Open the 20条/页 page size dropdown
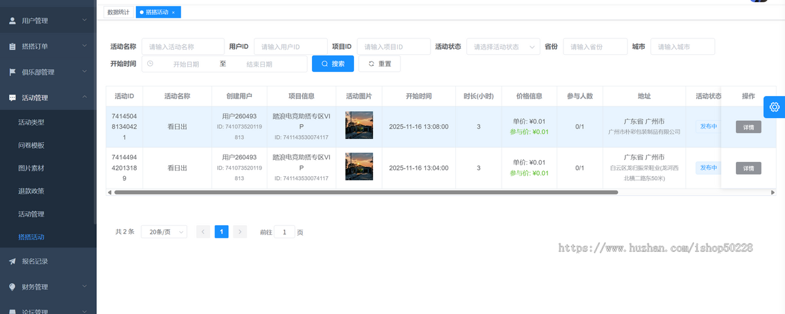 click(x=164, y=232)
